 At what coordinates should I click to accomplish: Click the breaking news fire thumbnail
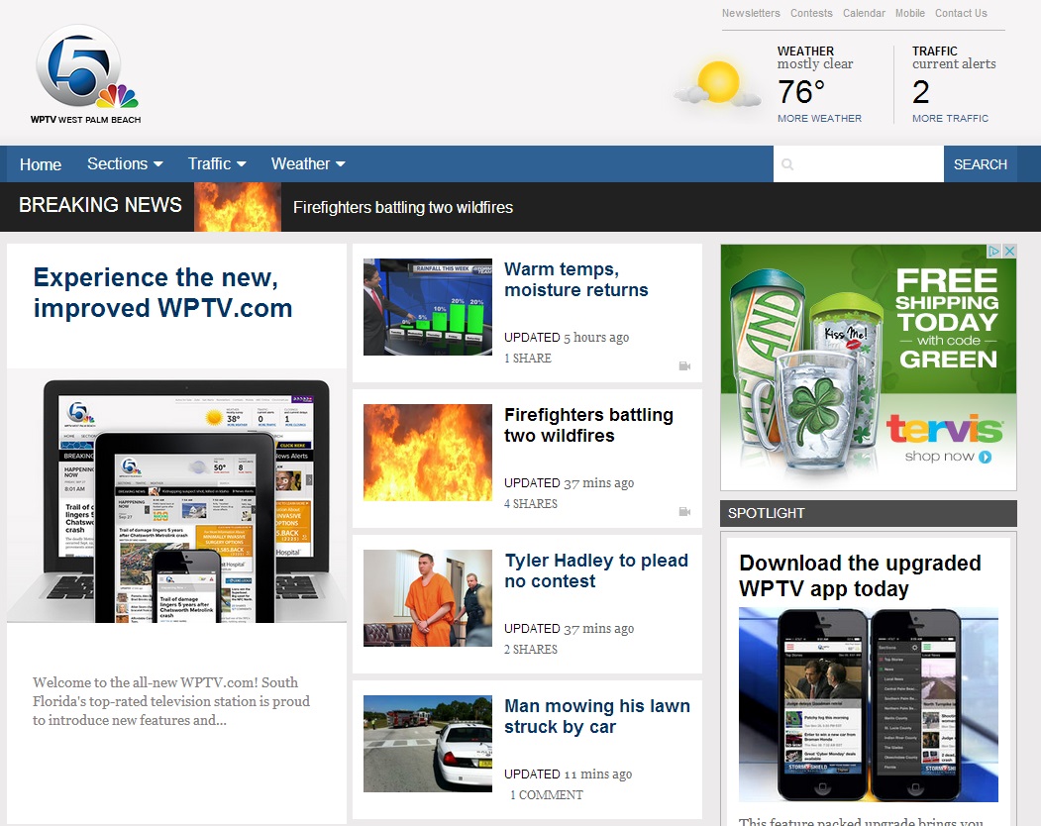tap(238, 207)
